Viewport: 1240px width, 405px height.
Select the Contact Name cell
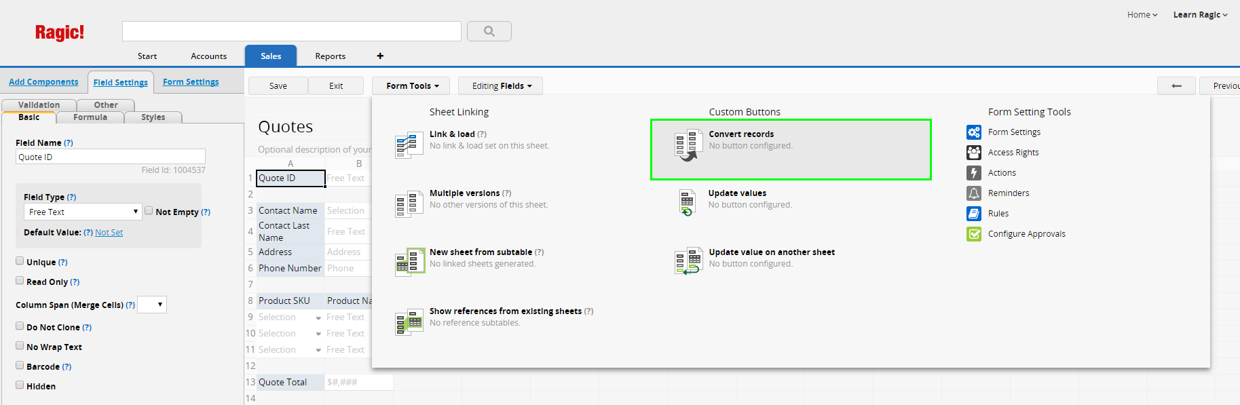[x=290, y=211]
